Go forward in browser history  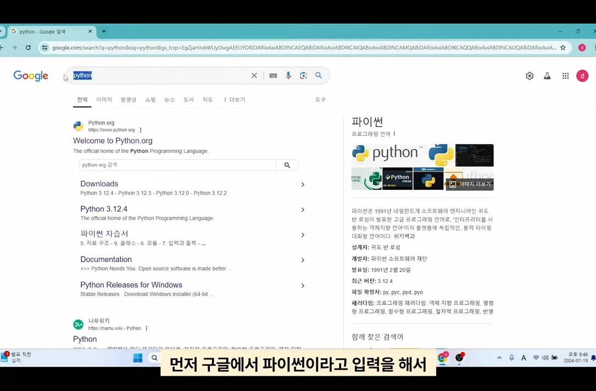(14, 48)
